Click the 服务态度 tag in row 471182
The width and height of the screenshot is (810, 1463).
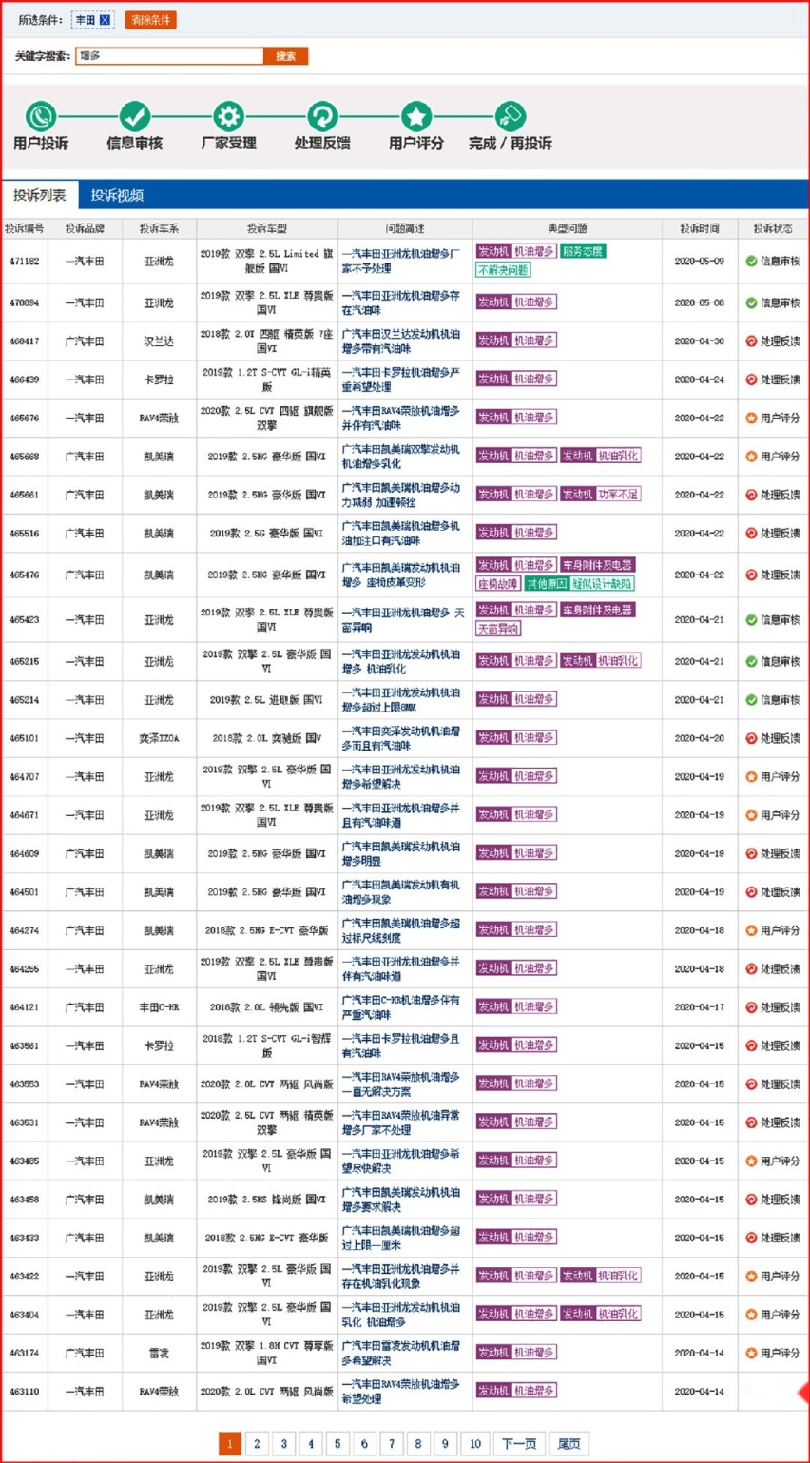click(583, 251)
